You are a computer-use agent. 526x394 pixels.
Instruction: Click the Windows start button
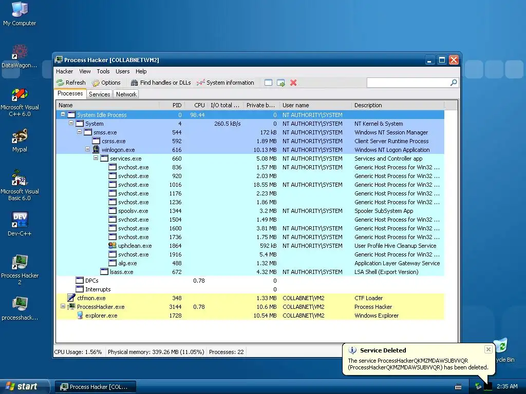pos(24,386)
